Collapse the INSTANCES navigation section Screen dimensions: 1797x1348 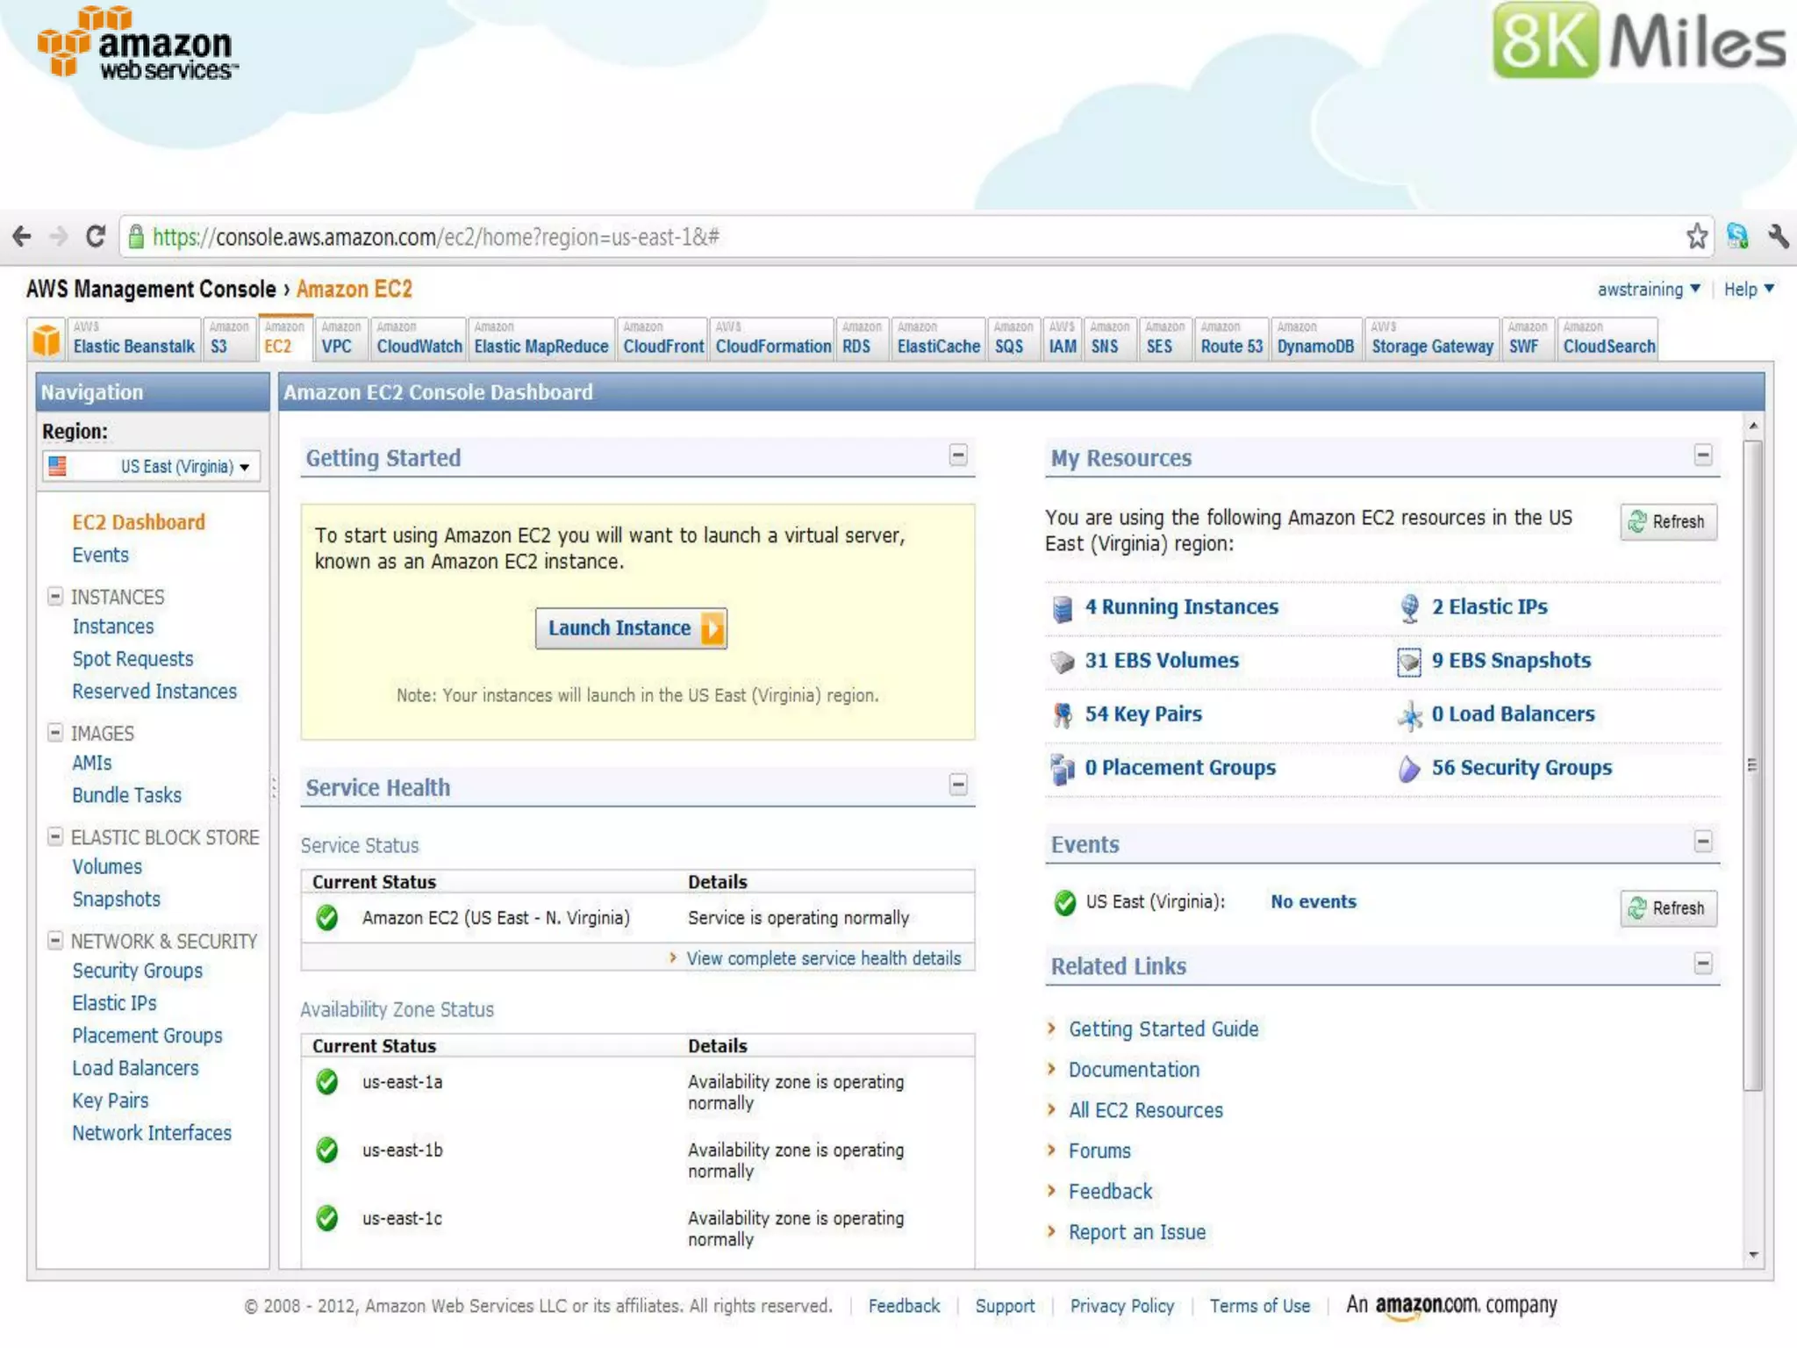click(x=55, y=597)
